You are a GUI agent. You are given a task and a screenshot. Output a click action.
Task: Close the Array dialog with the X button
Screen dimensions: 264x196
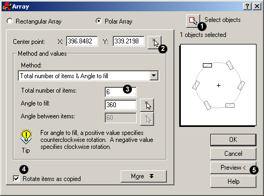click(x=257, y=6)
